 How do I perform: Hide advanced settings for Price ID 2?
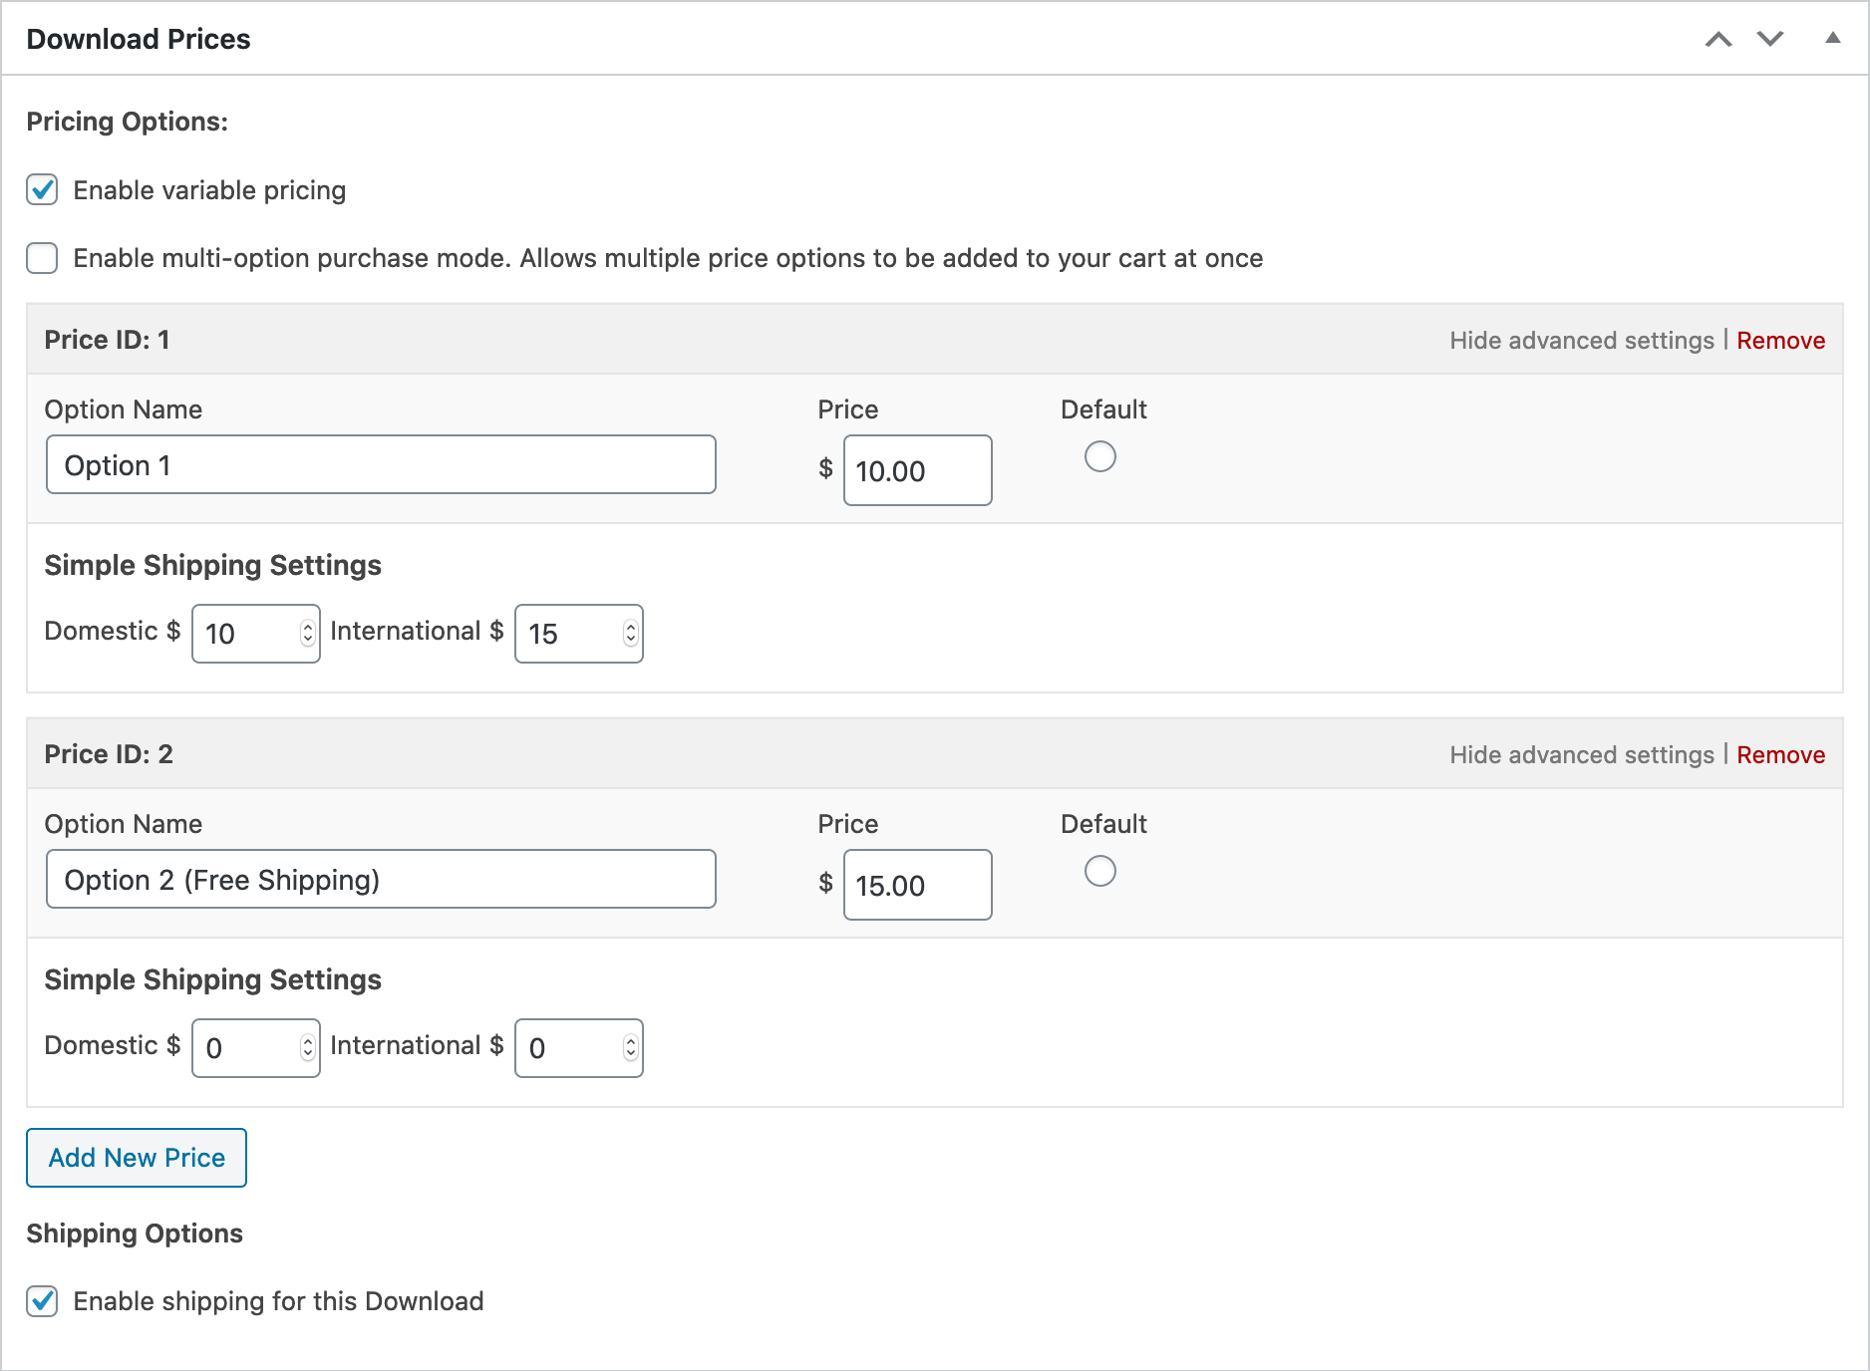point(1581,755)
